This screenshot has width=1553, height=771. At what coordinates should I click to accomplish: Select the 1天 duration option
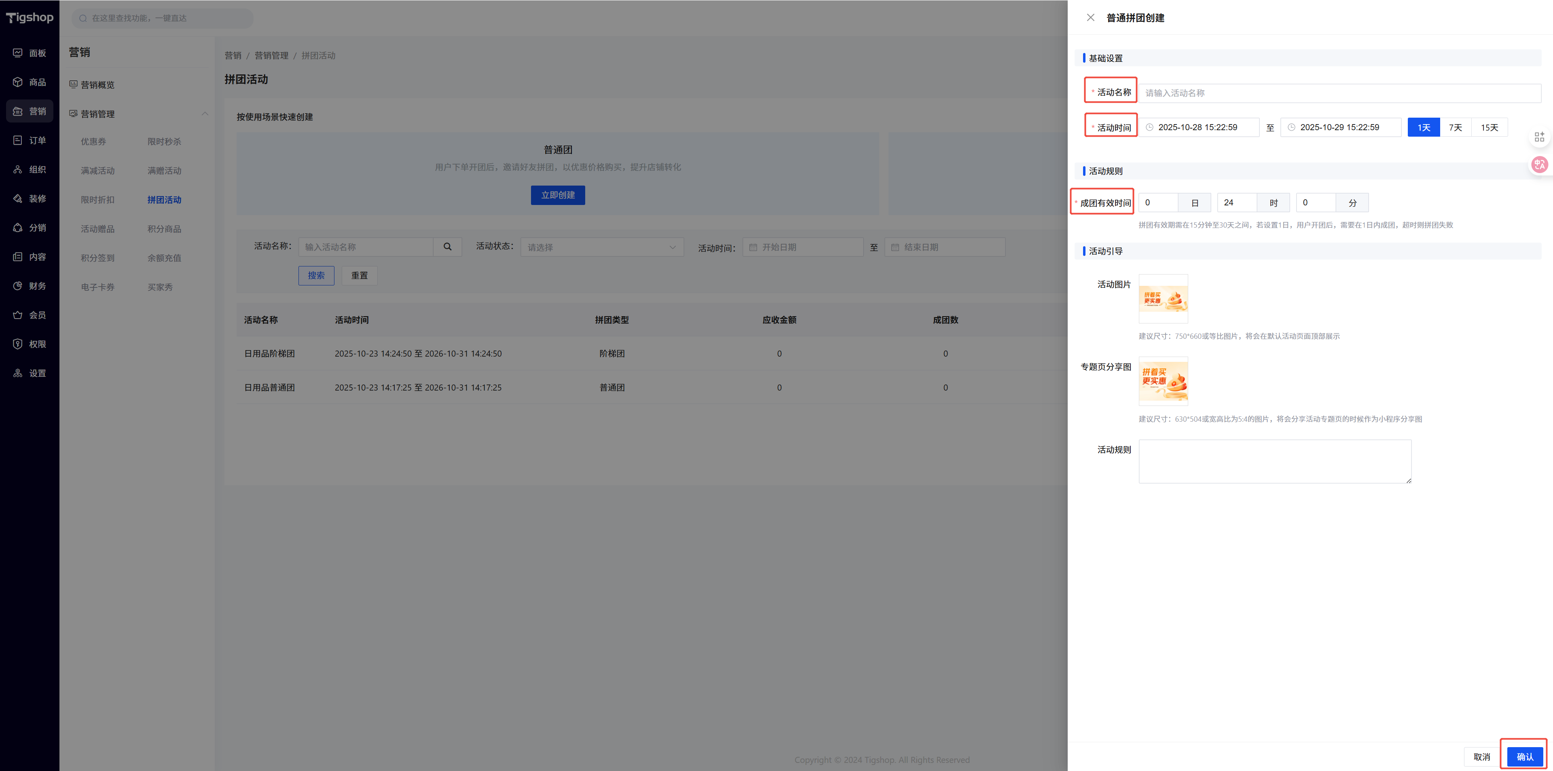(x=1424, y=127)
